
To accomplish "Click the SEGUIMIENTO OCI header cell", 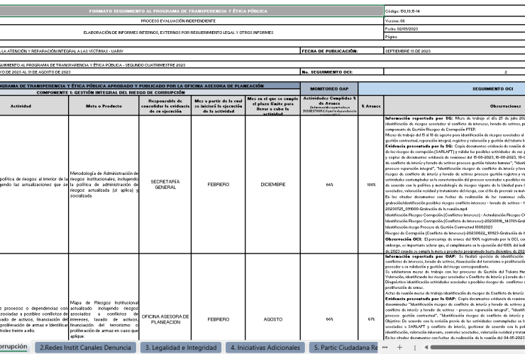I will (x=441, y=89).
